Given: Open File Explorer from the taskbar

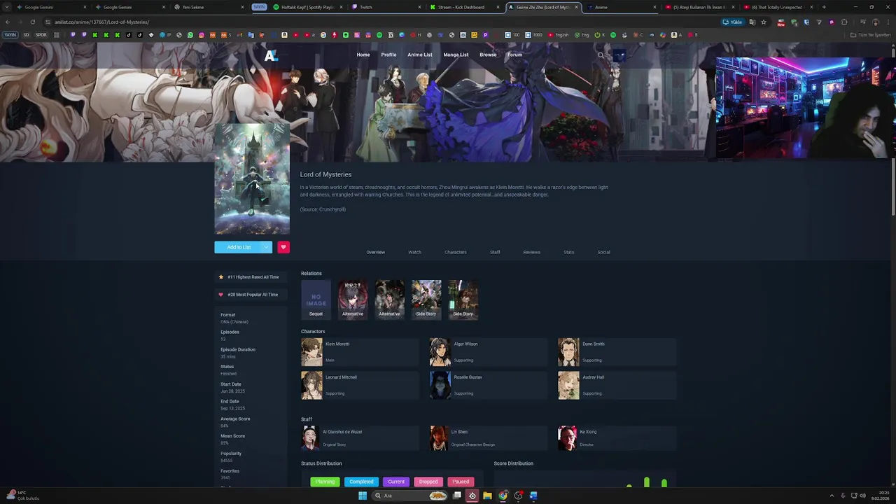Looking at the screenshot, I should [x=487, y=496].
